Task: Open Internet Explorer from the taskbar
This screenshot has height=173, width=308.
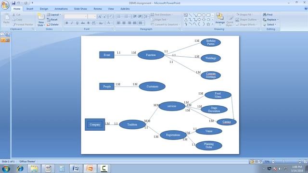Action: [20, 169]
